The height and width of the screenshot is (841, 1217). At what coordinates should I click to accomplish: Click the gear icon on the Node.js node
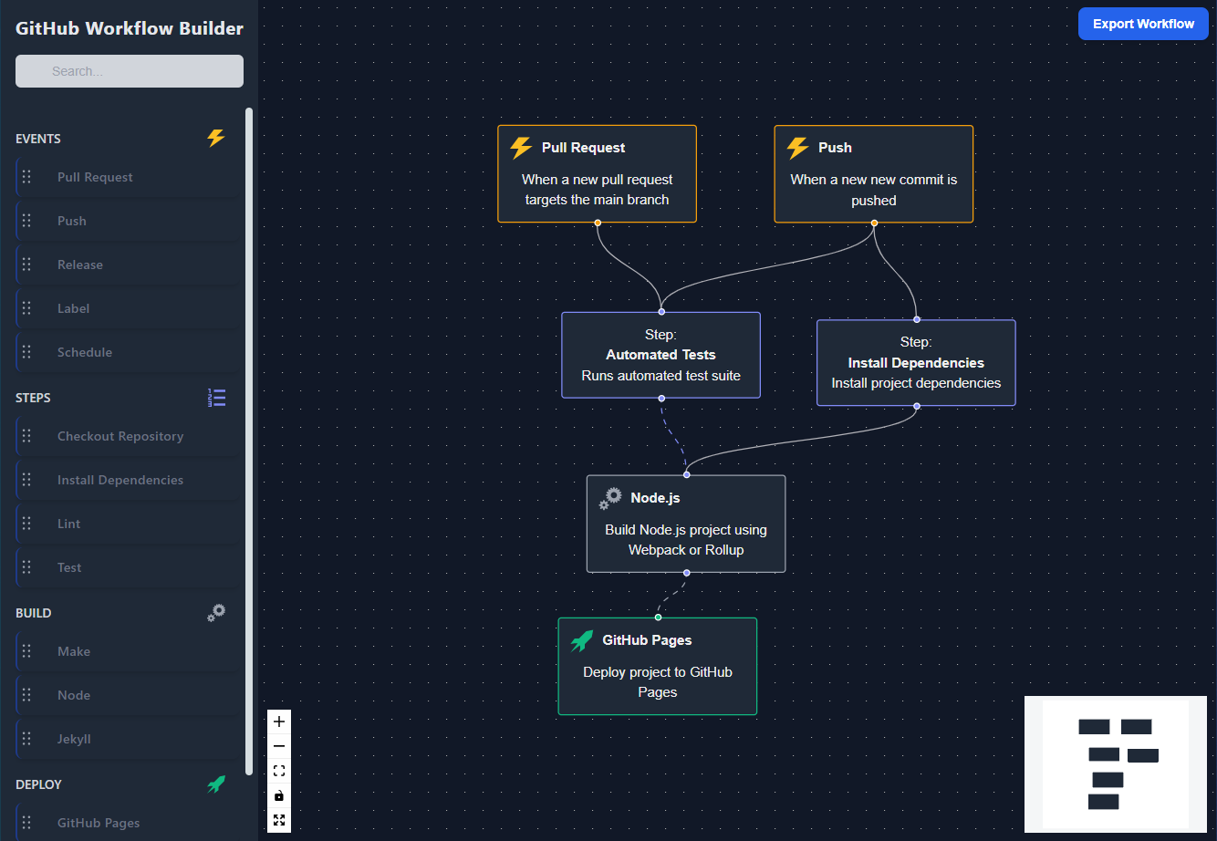609,498
